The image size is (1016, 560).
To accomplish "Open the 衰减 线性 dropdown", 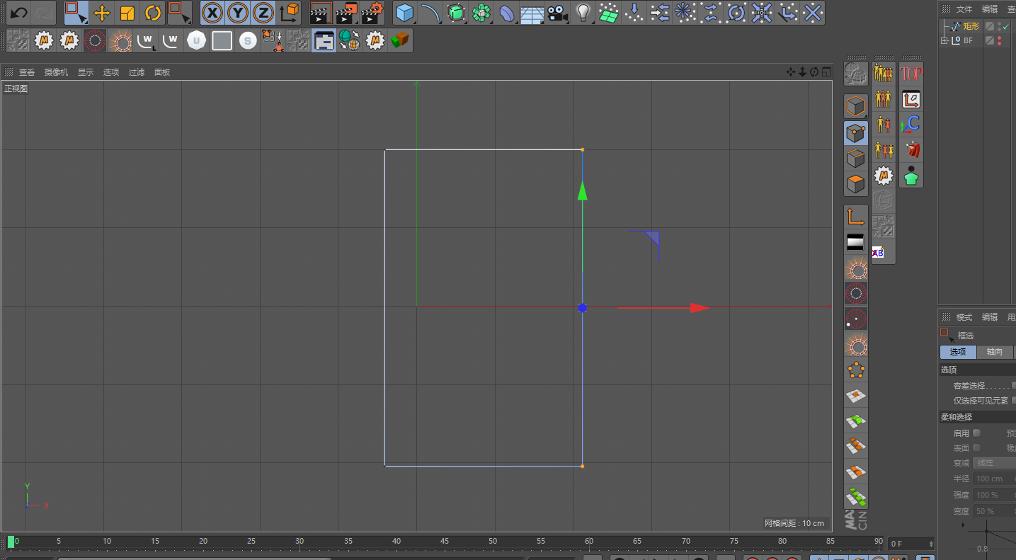I will click(x=994, y=462).
